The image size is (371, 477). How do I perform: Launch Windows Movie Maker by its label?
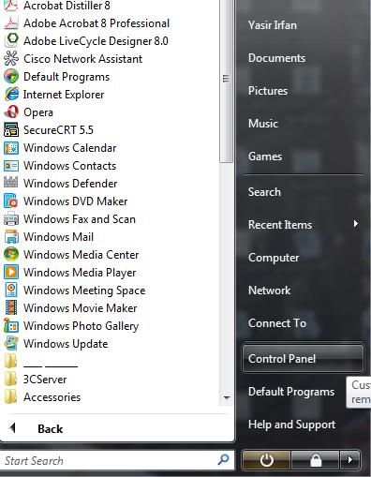pyautogui.click(x=80, y=308)
